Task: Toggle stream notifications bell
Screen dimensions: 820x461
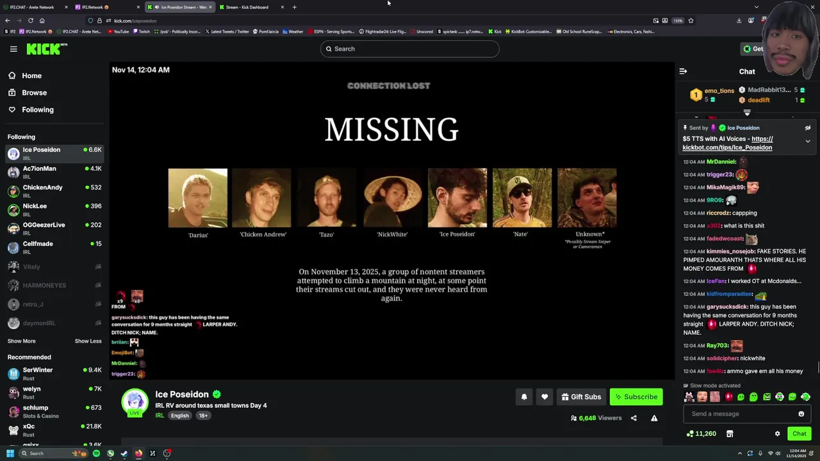Action: click(524, 397)
